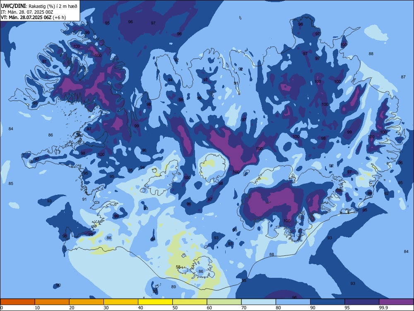Choose the pale blue 70–80 legend swatch

pos(258,302)
